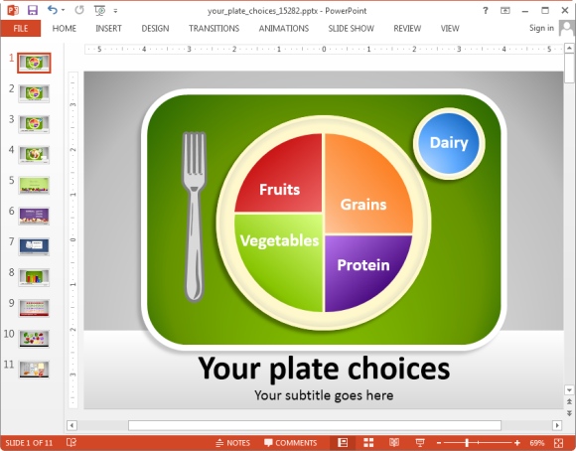The width and height of the screenshot is (576, 451).
Task: Switch to the HOME tab
Action: pos(65,28)
